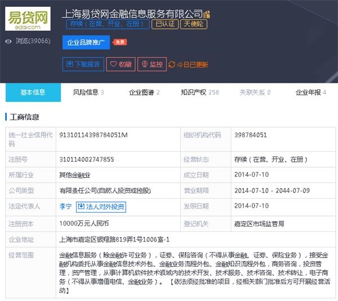The width and height of the screenshot is (338, 301).
Task: Click the gold badge icon after company name
Action: (207, 14)
